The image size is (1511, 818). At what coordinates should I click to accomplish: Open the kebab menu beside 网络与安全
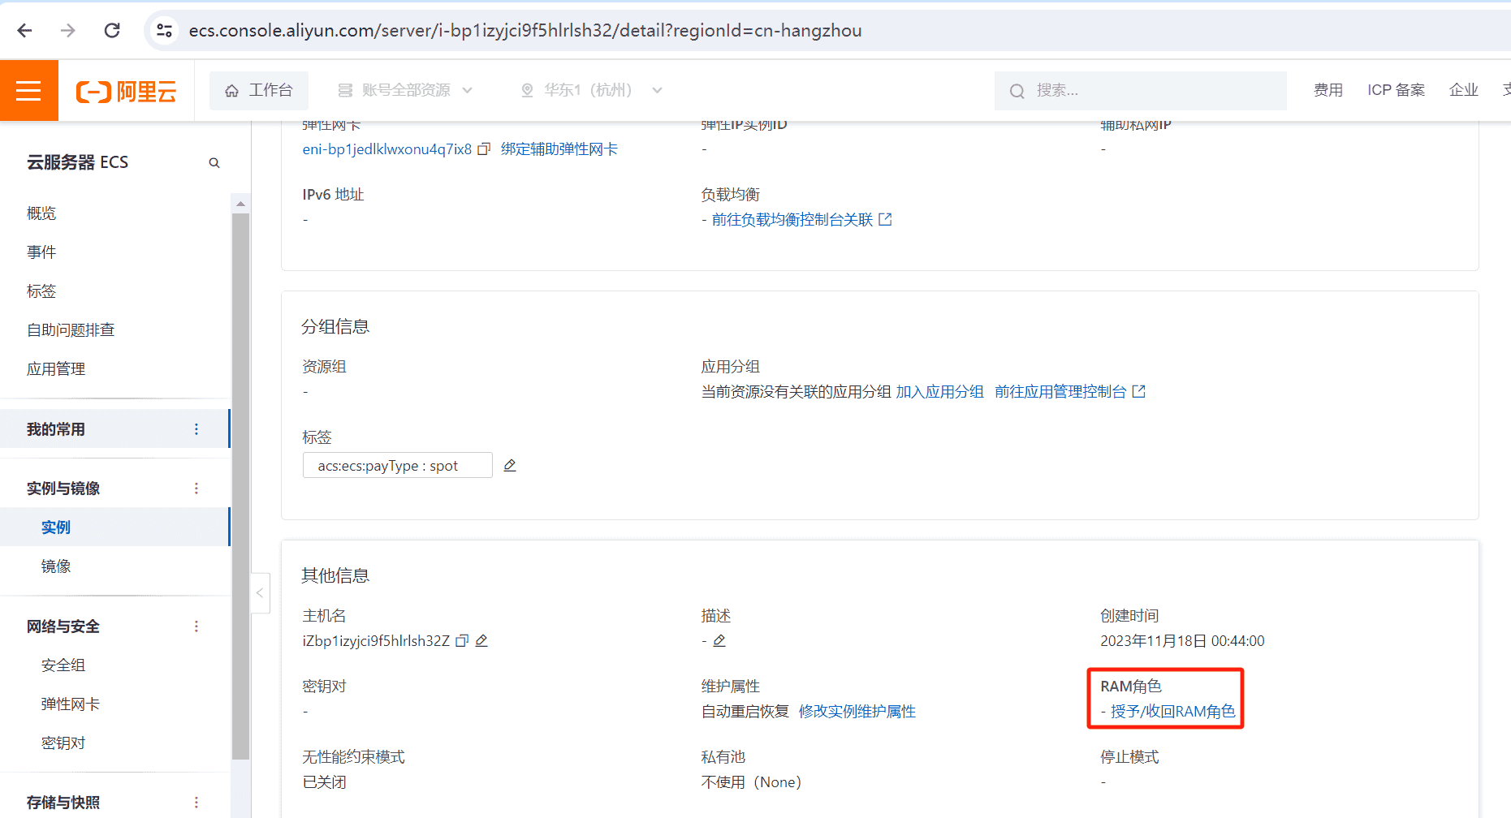[x=196, y=626]
